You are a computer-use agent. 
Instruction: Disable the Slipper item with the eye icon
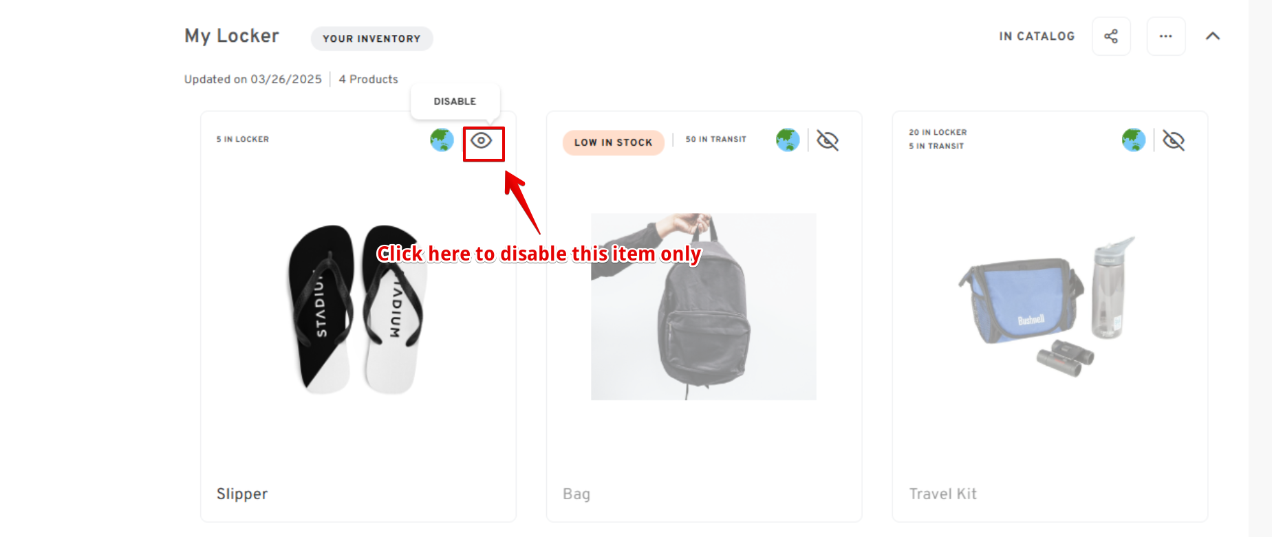482,141
